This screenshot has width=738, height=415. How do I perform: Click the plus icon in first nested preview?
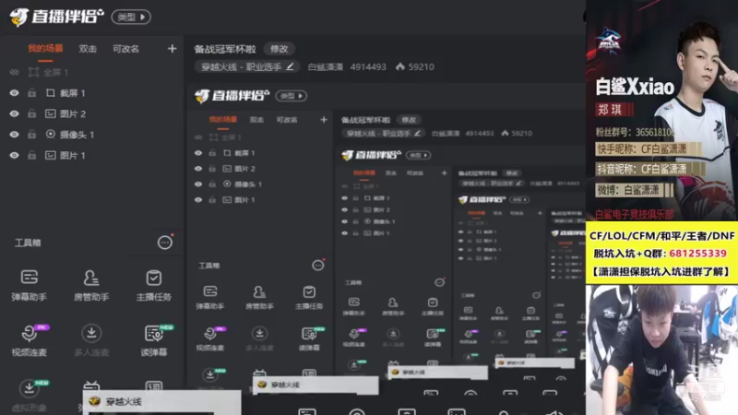tap(324, 120)
